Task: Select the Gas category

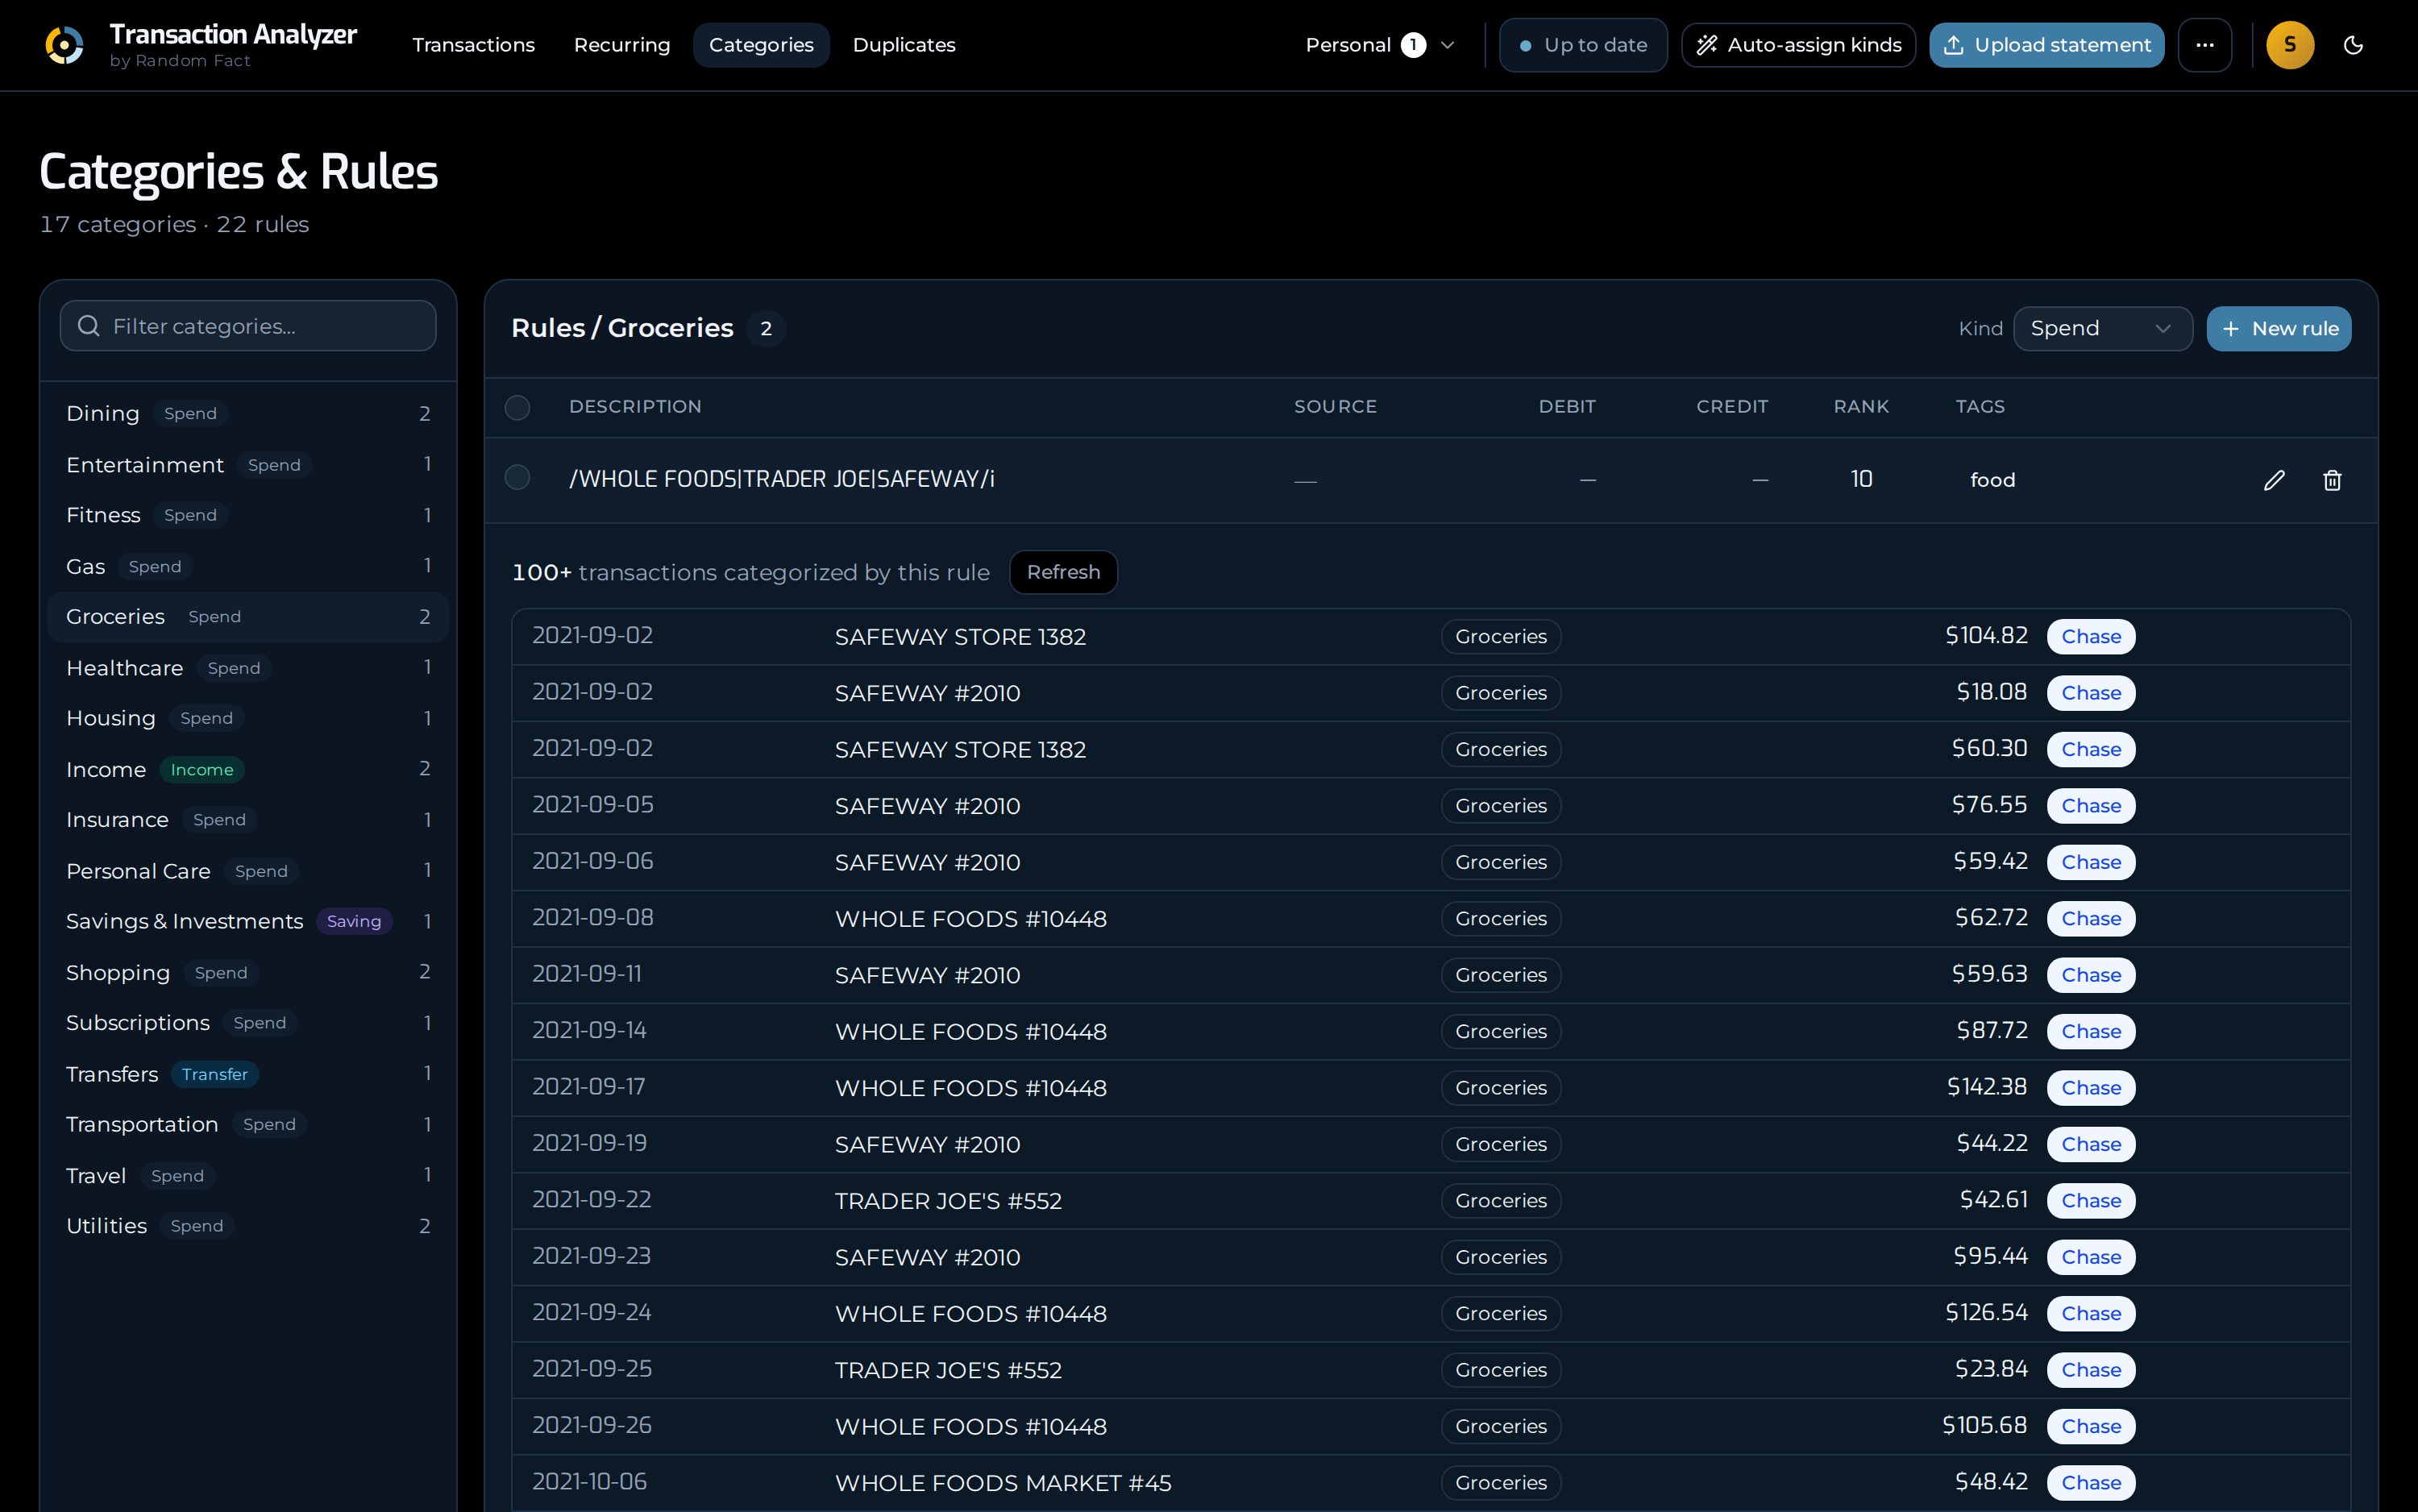Action: (248, 566)
